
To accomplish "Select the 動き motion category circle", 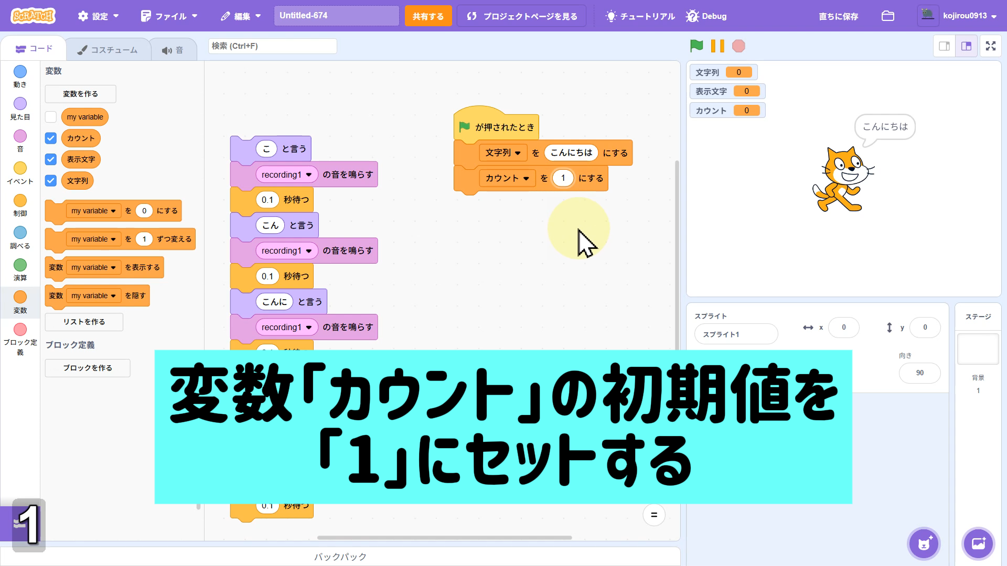I will (x=20, y=72).
